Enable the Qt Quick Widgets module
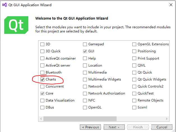This screenshot has width=176, height=132. pos(134,79)
